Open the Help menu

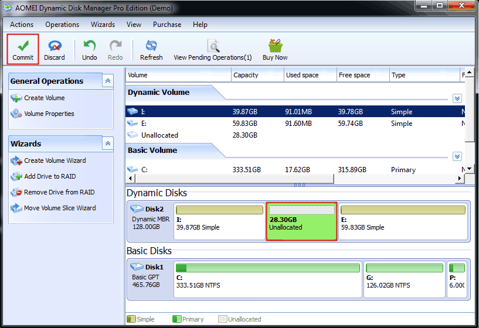click(x=200, y=25)
